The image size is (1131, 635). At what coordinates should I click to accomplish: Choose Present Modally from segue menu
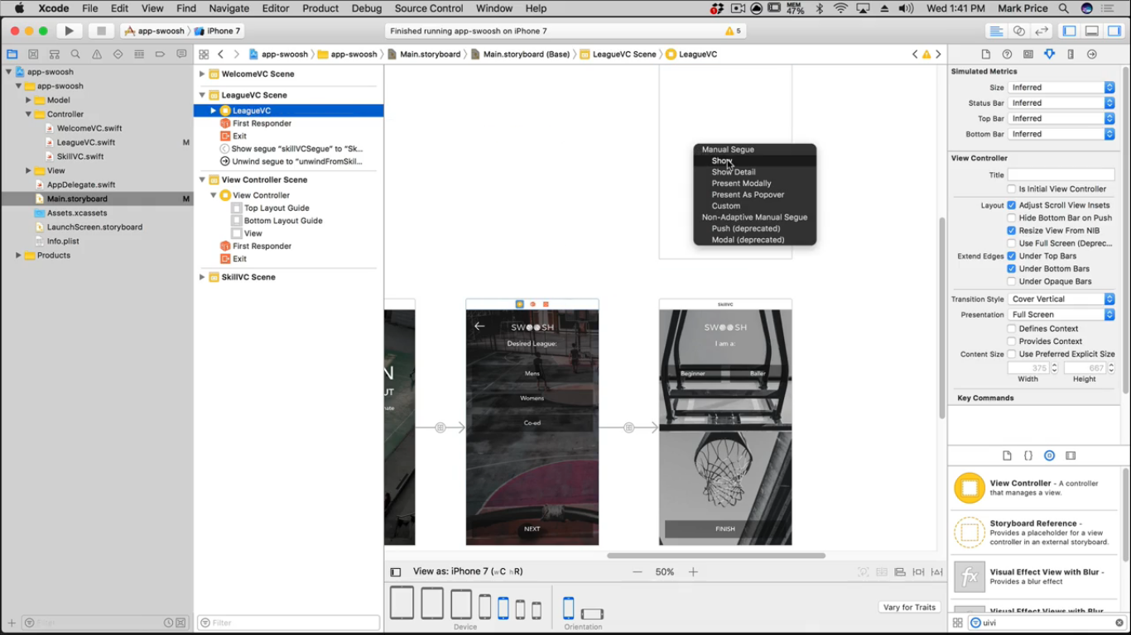tap(741, 184)
